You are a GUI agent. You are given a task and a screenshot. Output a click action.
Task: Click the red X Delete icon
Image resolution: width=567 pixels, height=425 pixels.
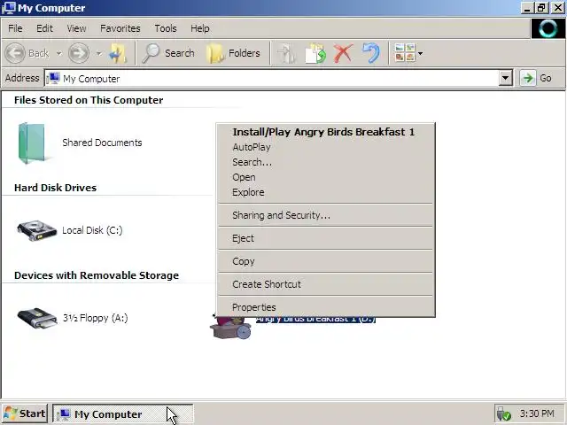[x=343, y=53]
